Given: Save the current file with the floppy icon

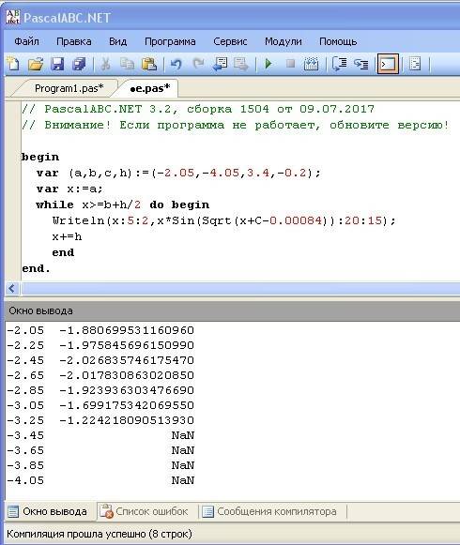Looking at the screenshot, I should [x=57, y=65].
